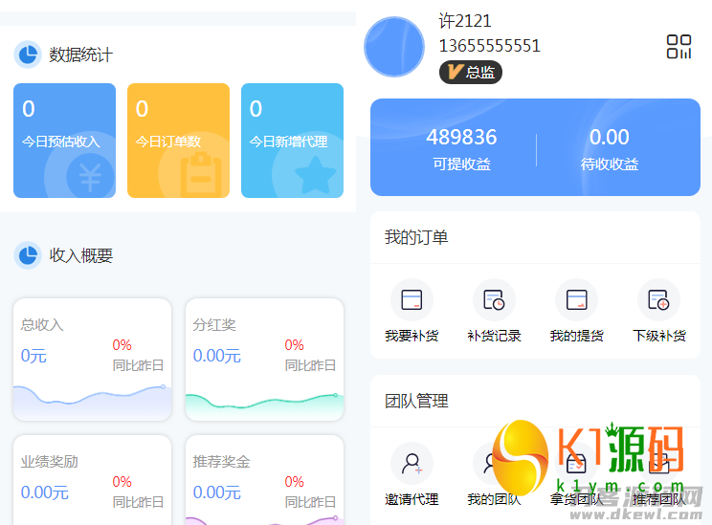Click 0.00元 value in 业绩奖励 card
This screenshot has height=525, width=712.
pyautogui.click(x=44, y=492)
